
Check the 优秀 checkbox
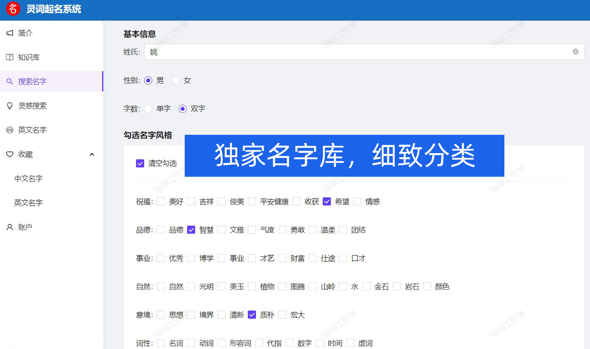(161, 258)
